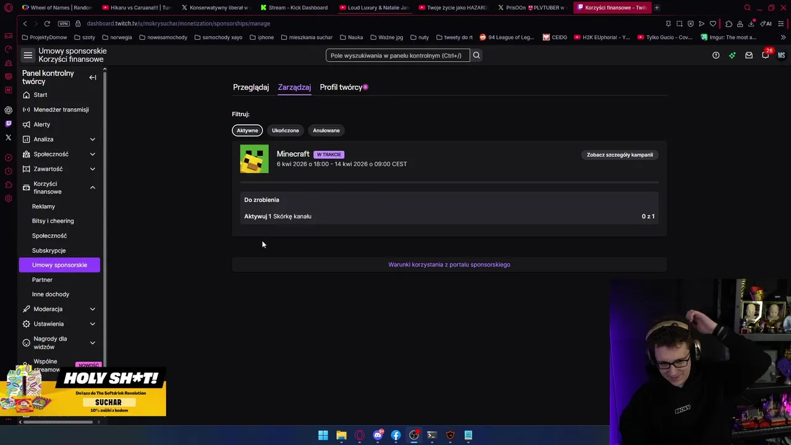
Task: Open Imgur bookmark in bookmarks bar
Action: (x=728, y=37)
